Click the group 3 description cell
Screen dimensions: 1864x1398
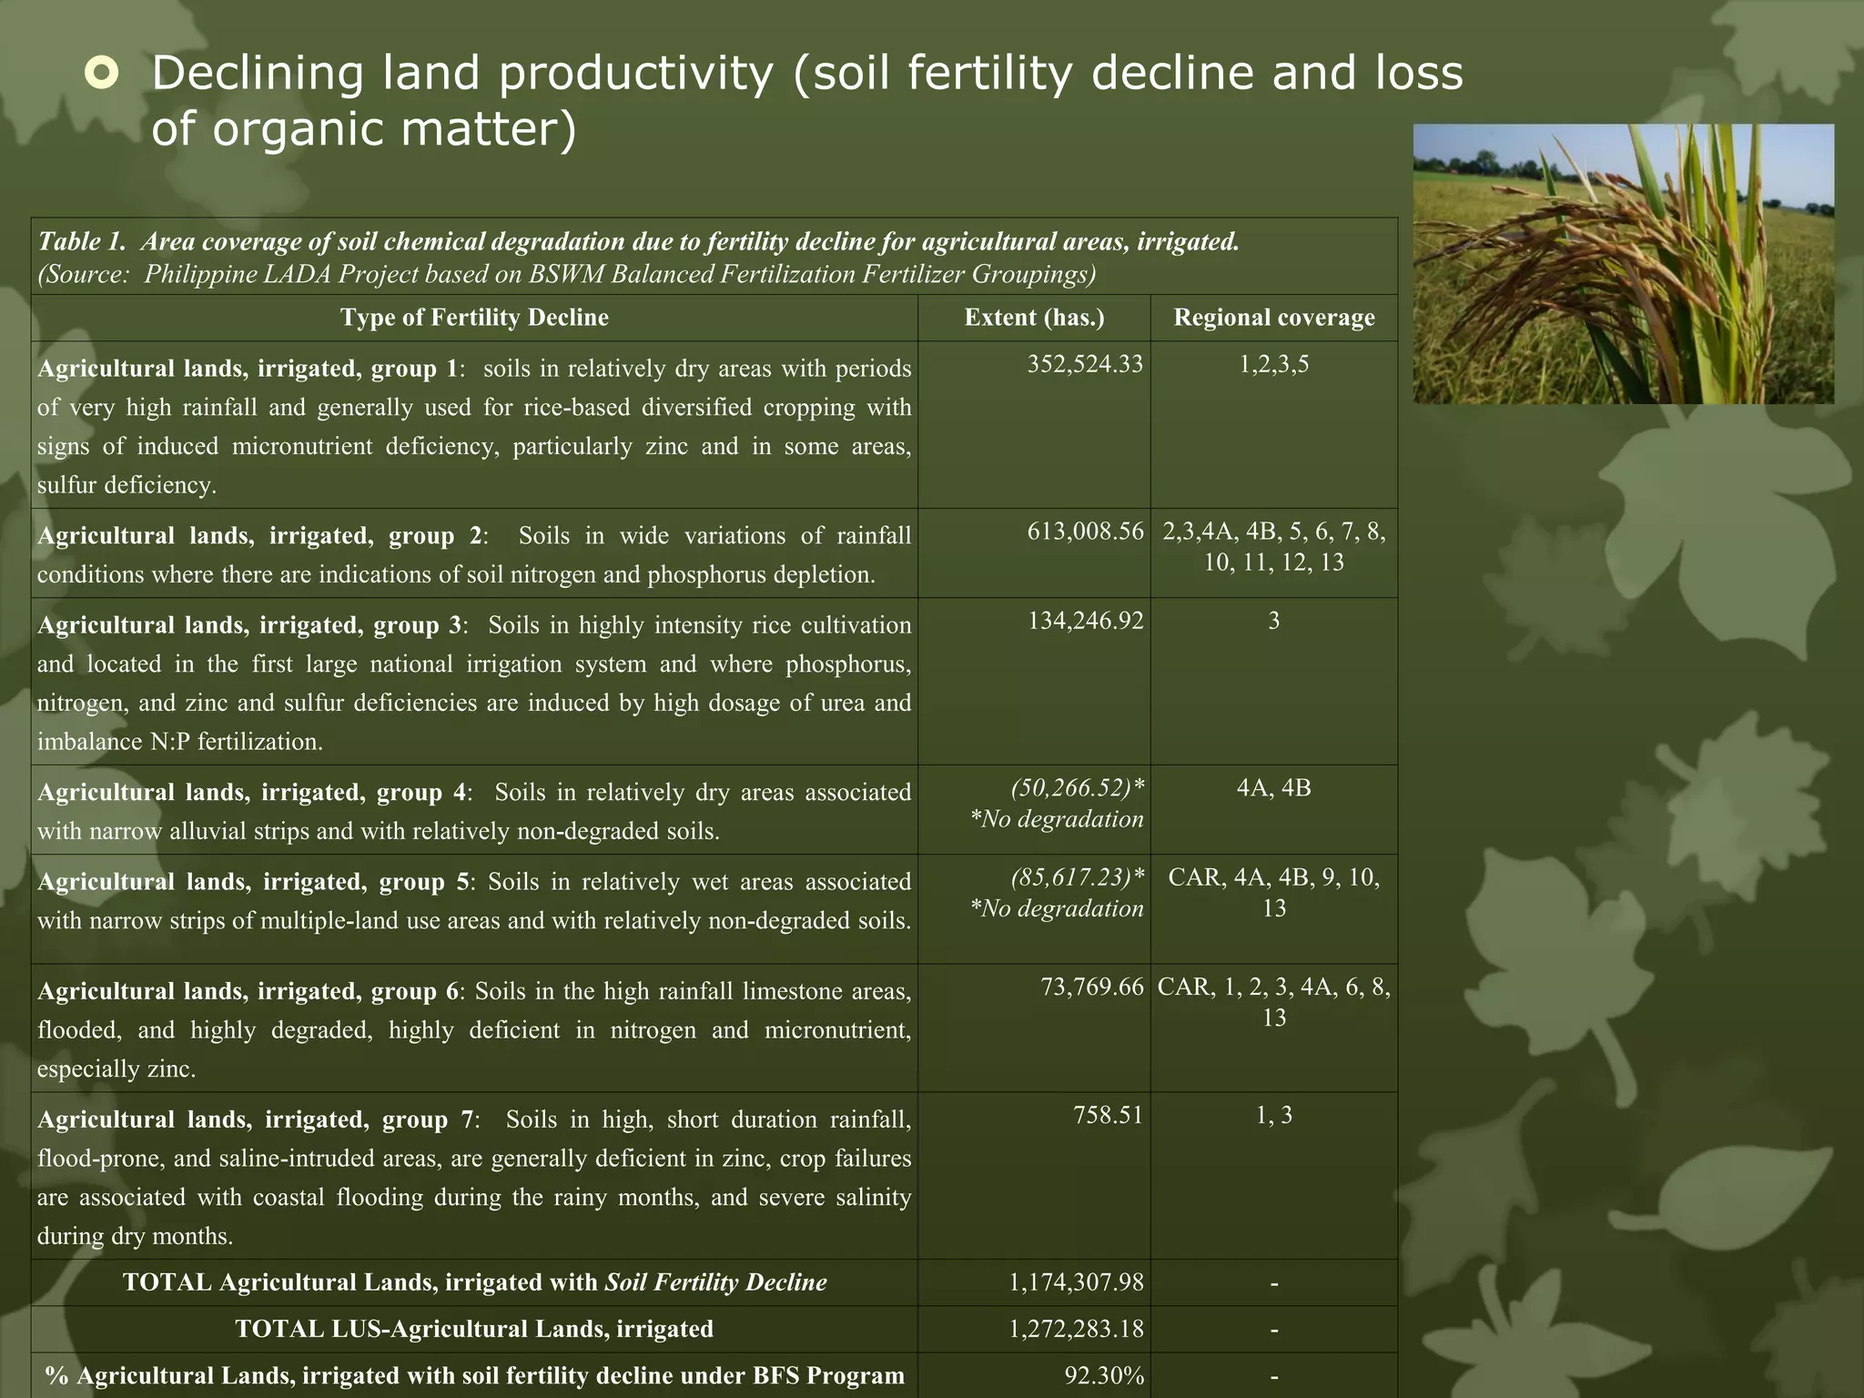(474, 683)
